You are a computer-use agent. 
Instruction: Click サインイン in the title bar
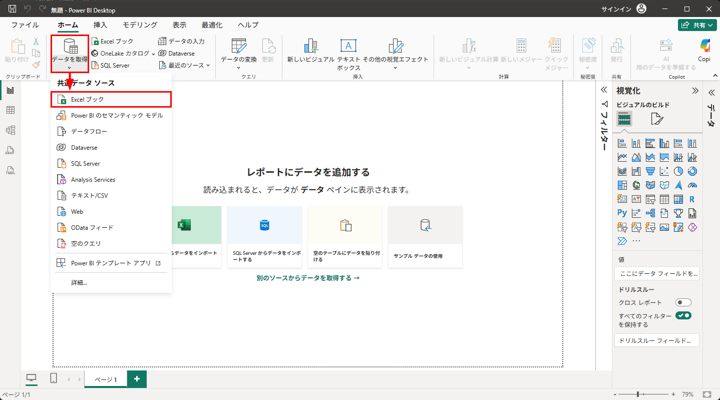tap(616, 9)
